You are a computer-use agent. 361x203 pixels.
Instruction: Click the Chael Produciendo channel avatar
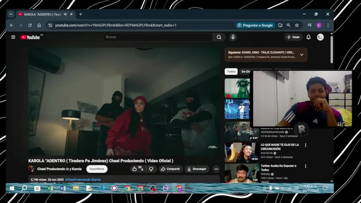pos(31,169)
